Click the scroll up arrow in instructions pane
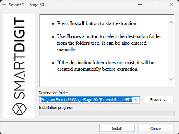The width and height of the screenshot is (179, 134). [x=171, y=22]
